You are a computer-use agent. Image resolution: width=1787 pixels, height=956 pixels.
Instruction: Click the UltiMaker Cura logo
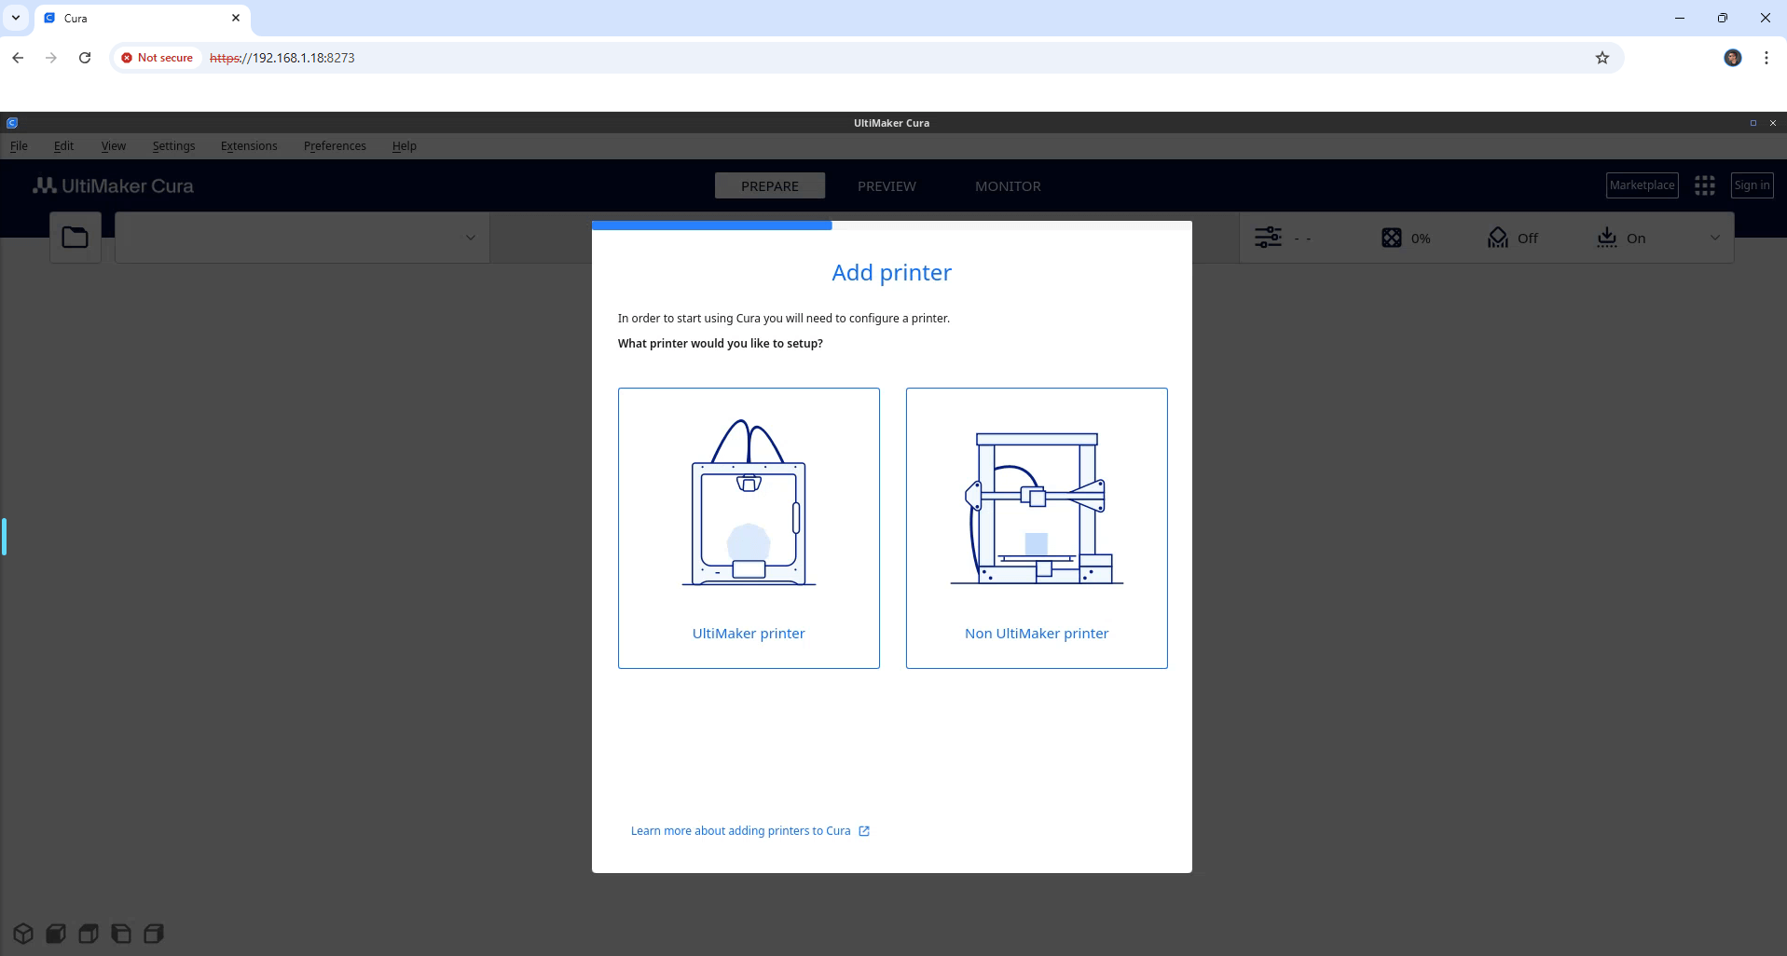(114, 185)
